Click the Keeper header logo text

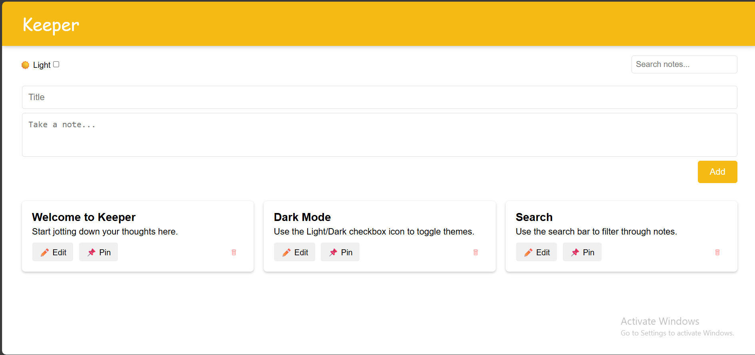pos(51,25)
